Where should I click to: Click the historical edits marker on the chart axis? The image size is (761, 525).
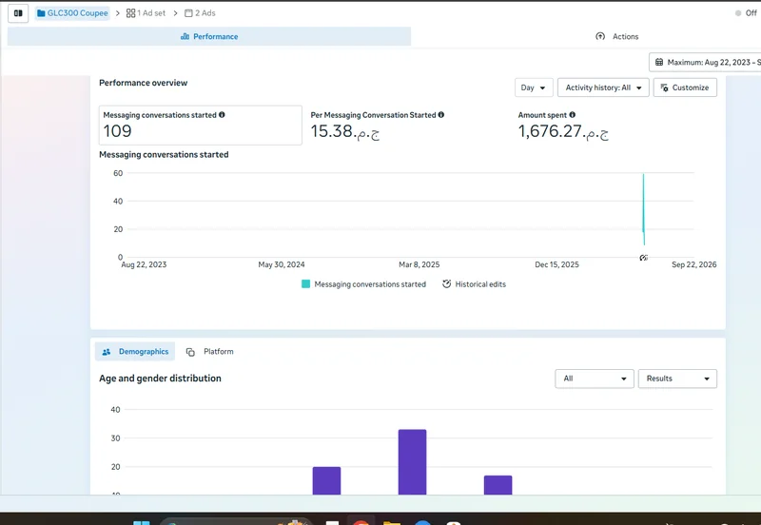644,258
